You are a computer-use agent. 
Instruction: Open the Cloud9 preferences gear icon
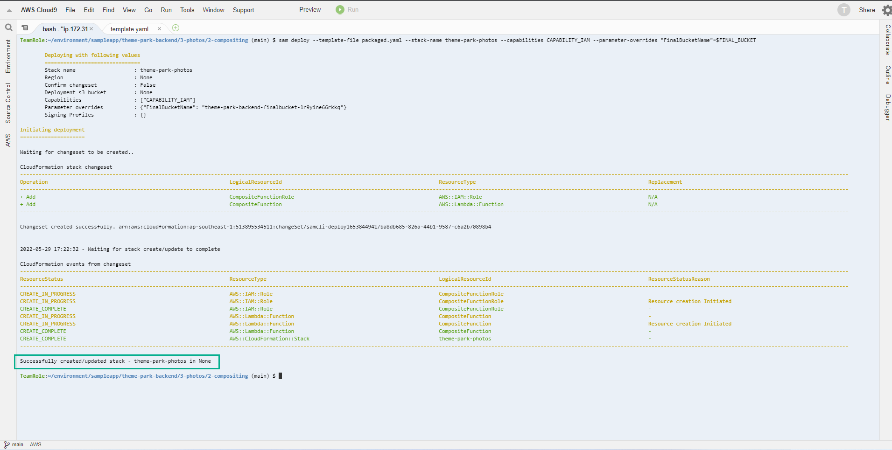pos(887,10)
